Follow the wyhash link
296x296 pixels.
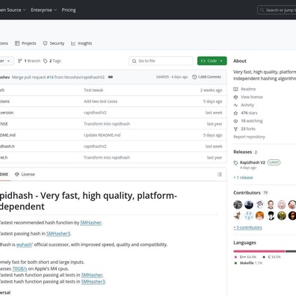(x=24, y=244)
